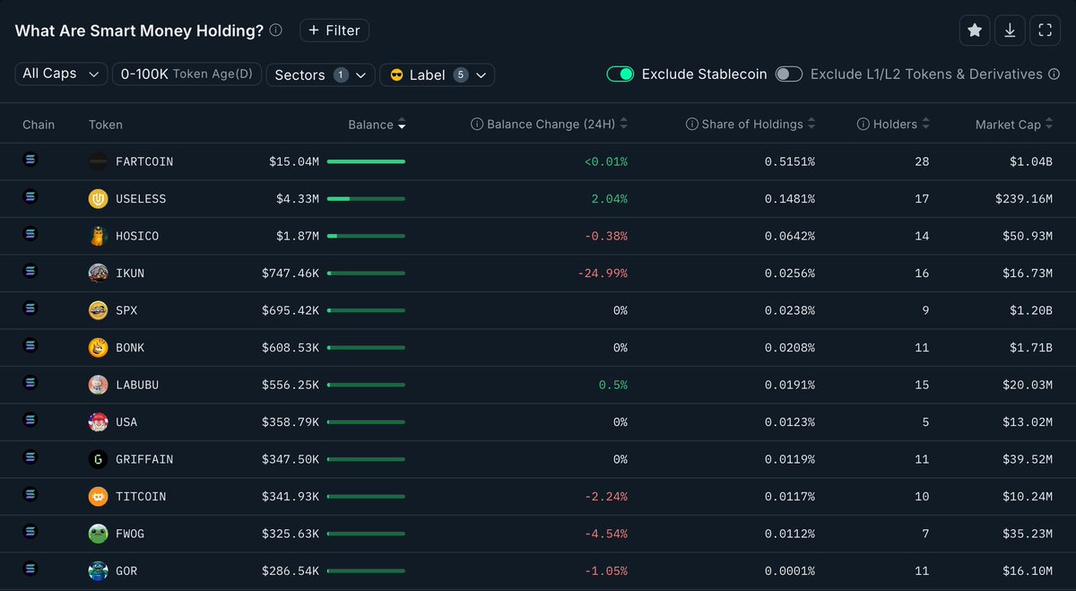This screenshot has height=591, width=1076.
Task: Disable the Exclude Stablecoin toggle
Action: [620, 74]
